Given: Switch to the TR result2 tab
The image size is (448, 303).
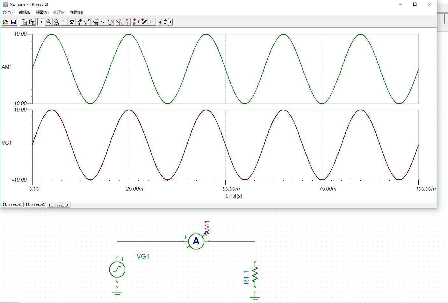Looking at the screenshot, I should [x=35, y=205].
